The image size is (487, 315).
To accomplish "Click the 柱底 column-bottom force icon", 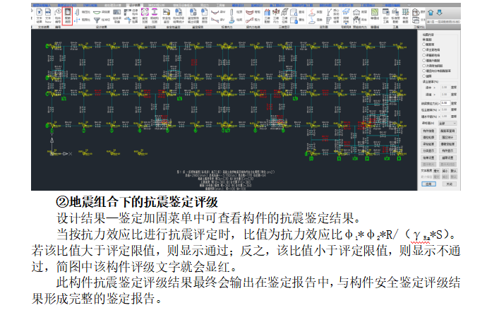I will click(x=236, y=20).
